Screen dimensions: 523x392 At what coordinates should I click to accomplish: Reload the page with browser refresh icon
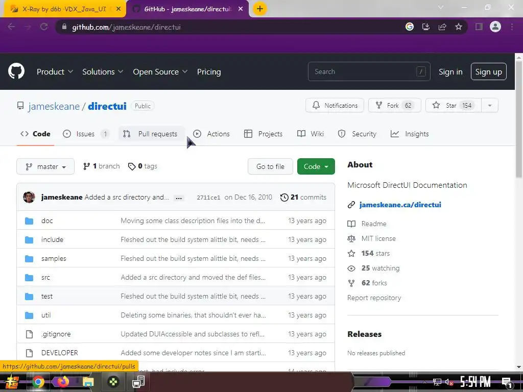tap(44, 27)
